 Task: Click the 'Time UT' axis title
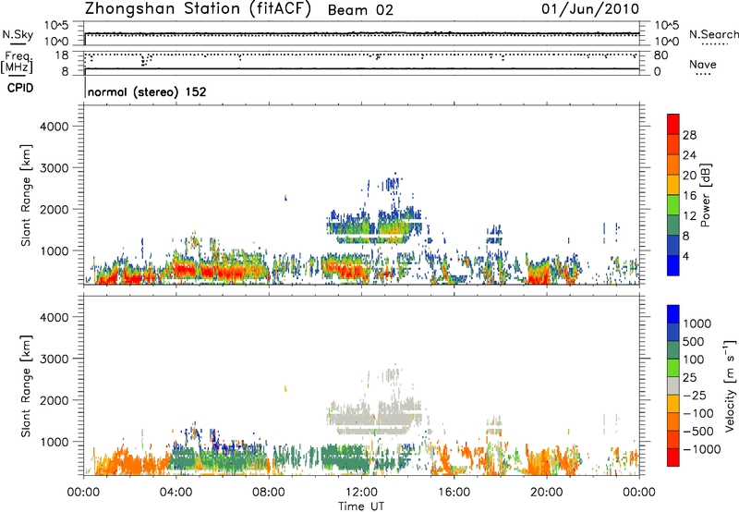tap(361, 506)
